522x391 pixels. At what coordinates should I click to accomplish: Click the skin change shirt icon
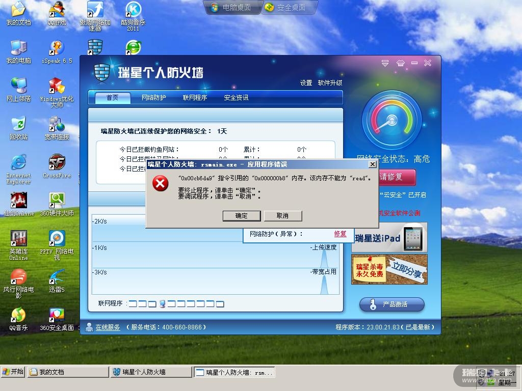(x=401, y=63)
